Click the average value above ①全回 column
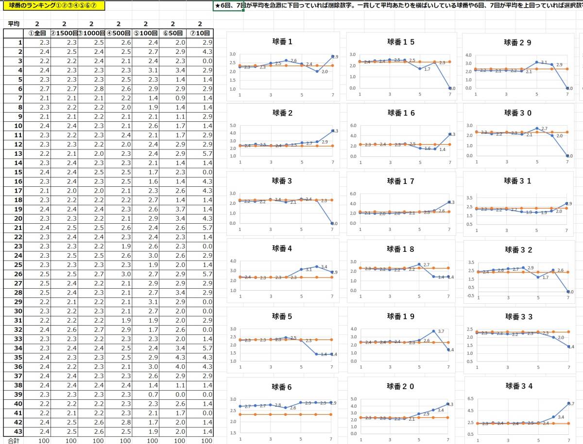 (x=37, y=24)
